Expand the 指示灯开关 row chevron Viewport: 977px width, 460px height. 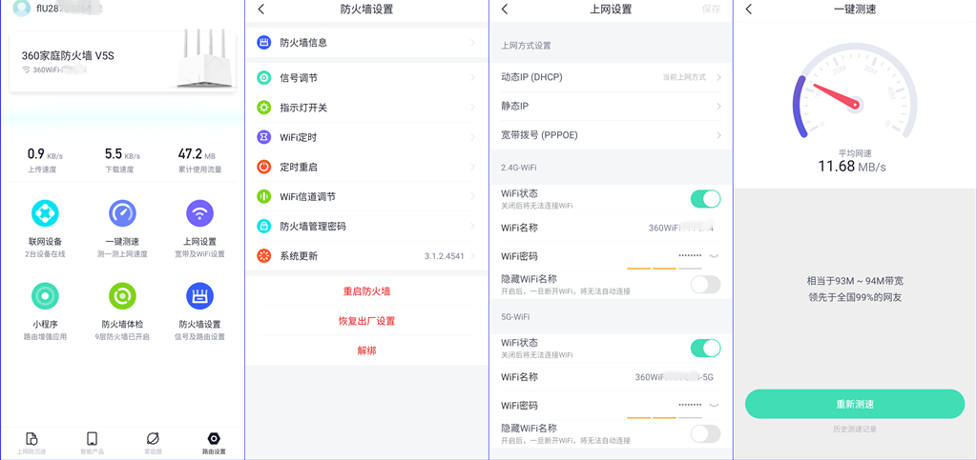click(473, 108)
